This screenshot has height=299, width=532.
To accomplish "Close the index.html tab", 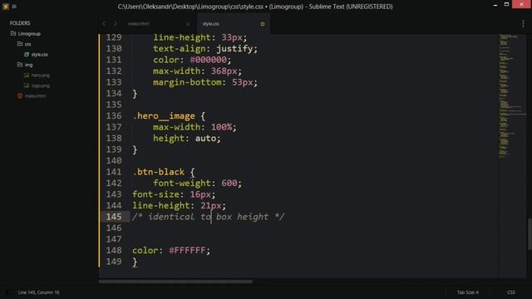I will pos(188,24).
